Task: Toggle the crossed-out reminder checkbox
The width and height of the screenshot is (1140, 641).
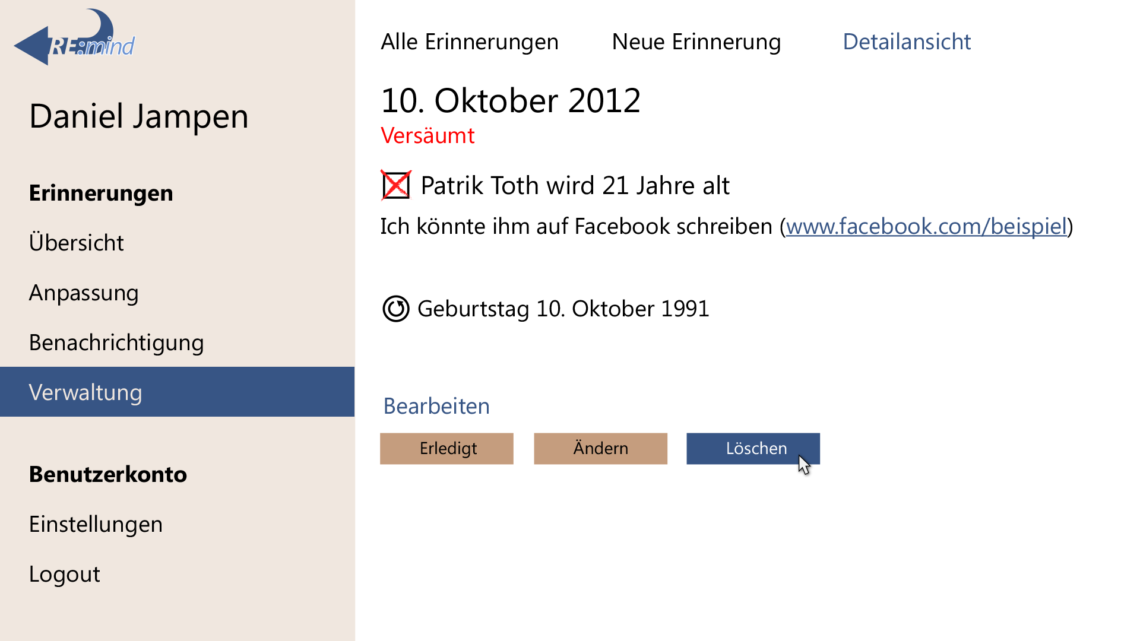Action: click(396, 185)
